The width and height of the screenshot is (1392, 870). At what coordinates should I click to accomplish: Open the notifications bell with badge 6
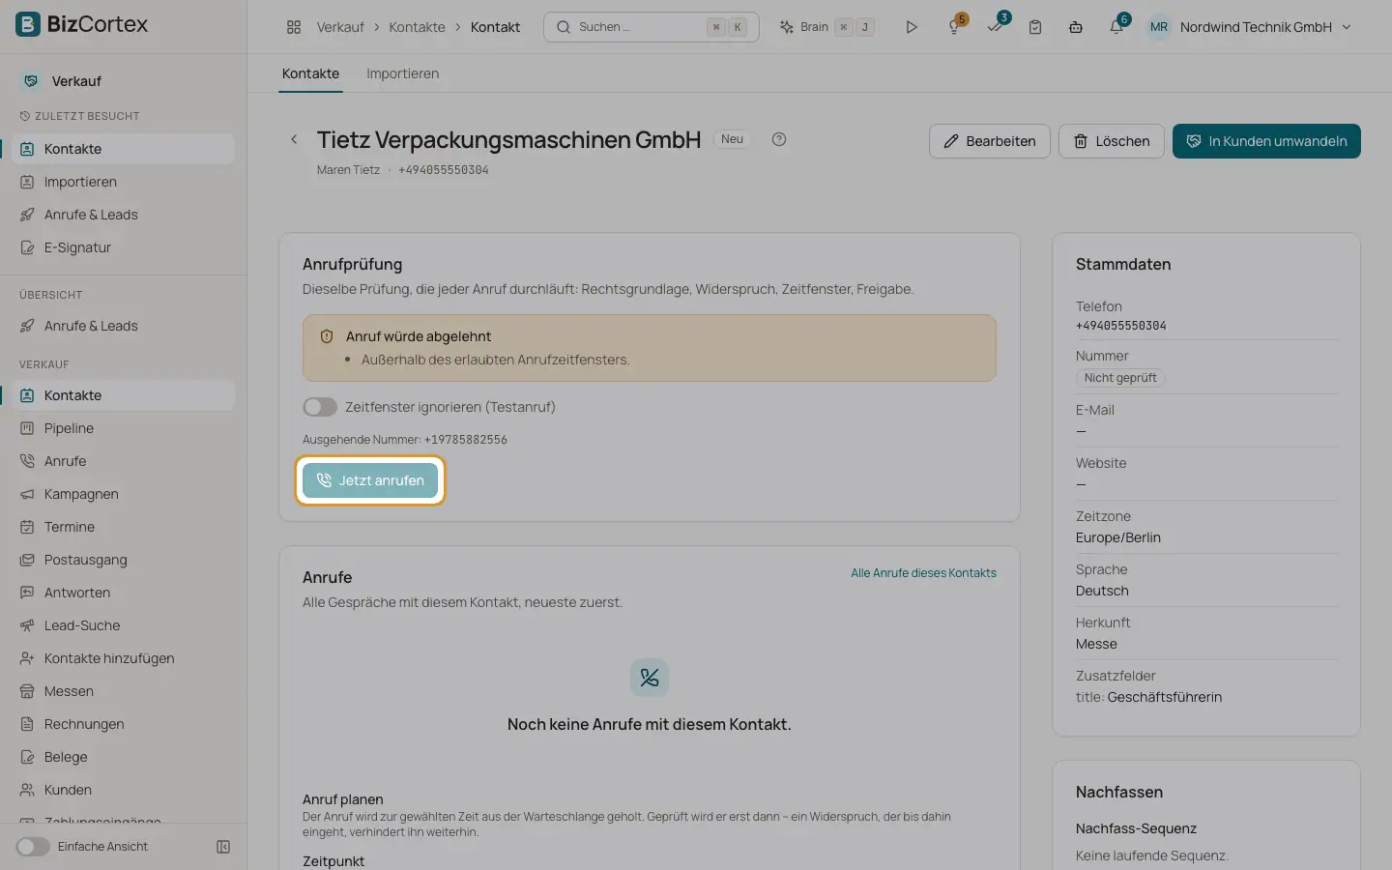point(1116,27)
